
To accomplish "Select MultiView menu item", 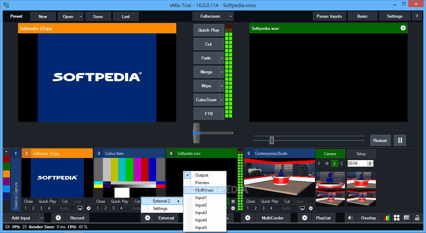I will pos(205,190).
